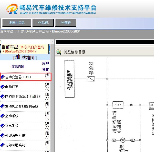Viewport: 154px width, 152px height.
Task: Click the book icon beside 自动变速器（AT）
Action: (3, 77)
